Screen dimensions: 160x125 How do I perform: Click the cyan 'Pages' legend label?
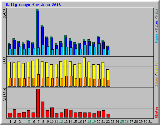(157, 38)
